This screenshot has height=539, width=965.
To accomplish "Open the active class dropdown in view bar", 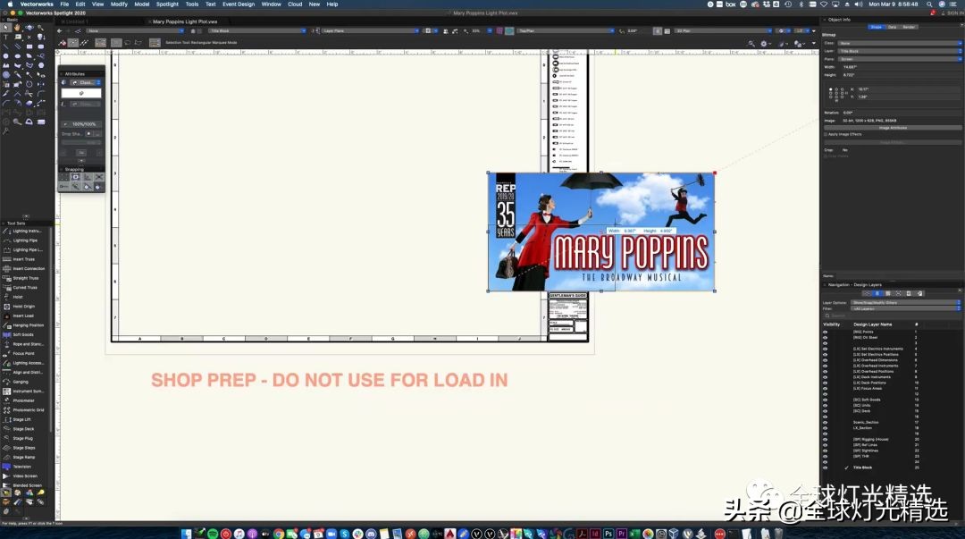I will coord(136,30).
